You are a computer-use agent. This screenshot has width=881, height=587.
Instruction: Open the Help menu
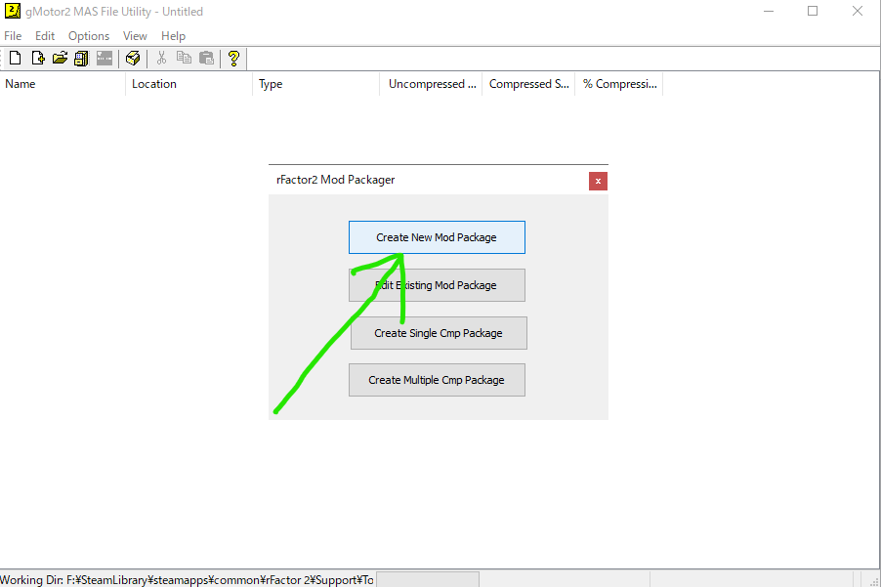(173, 36)
